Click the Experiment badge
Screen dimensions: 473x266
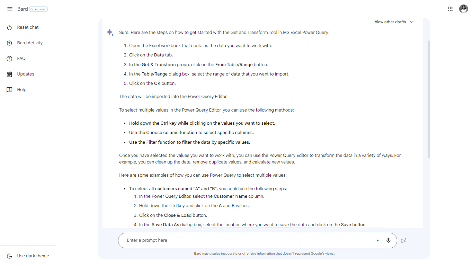38,9
